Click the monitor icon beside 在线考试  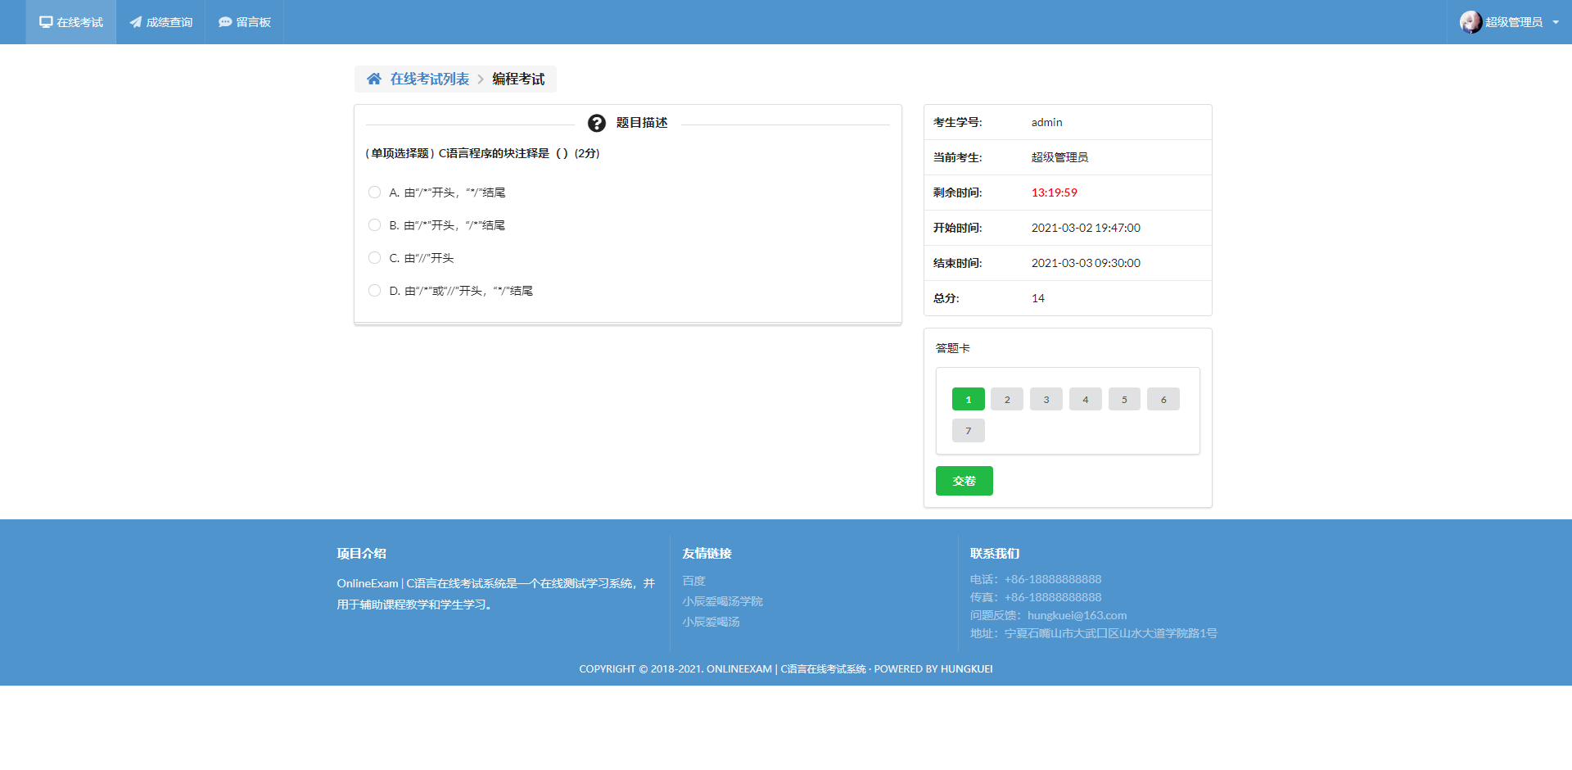[x=46, y=22]
